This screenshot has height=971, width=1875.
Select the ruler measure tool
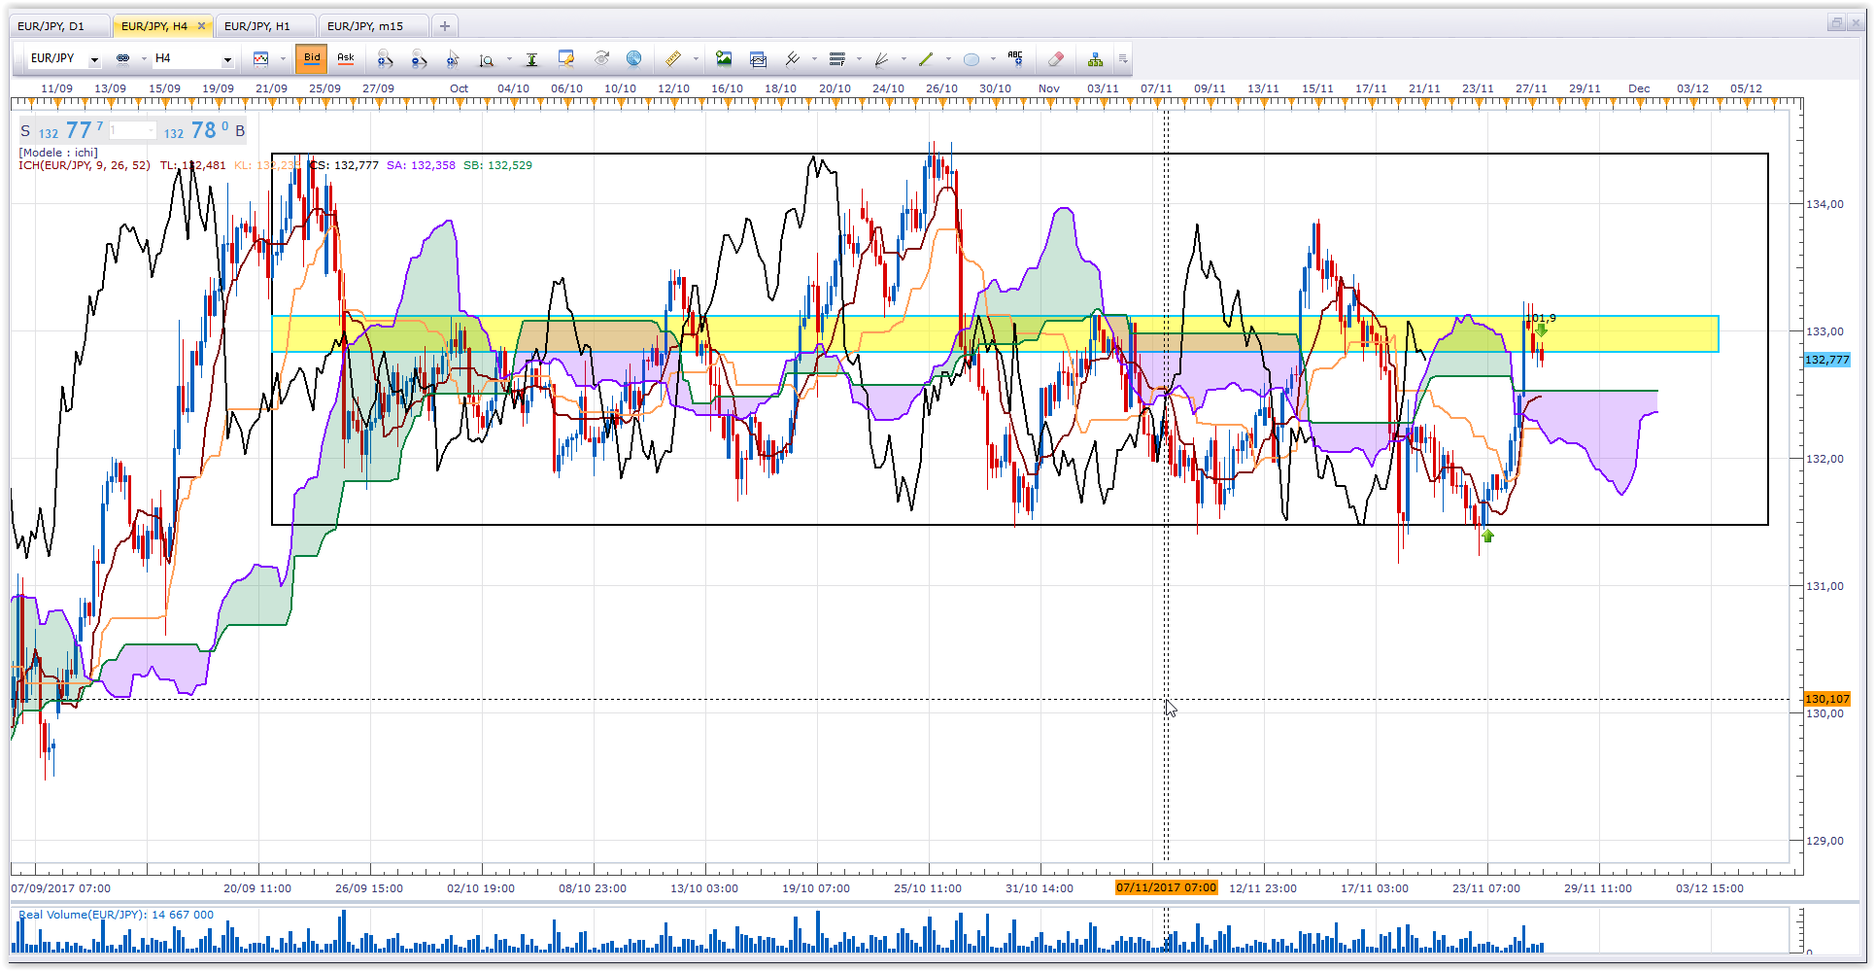point(672,59)
